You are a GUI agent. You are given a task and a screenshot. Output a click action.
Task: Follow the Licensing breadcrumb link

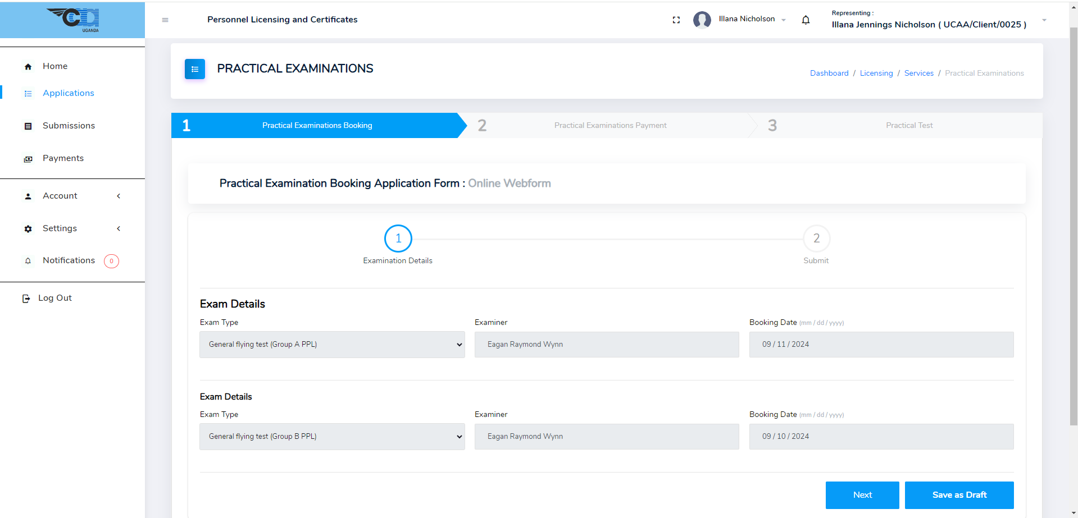[876, 74]
